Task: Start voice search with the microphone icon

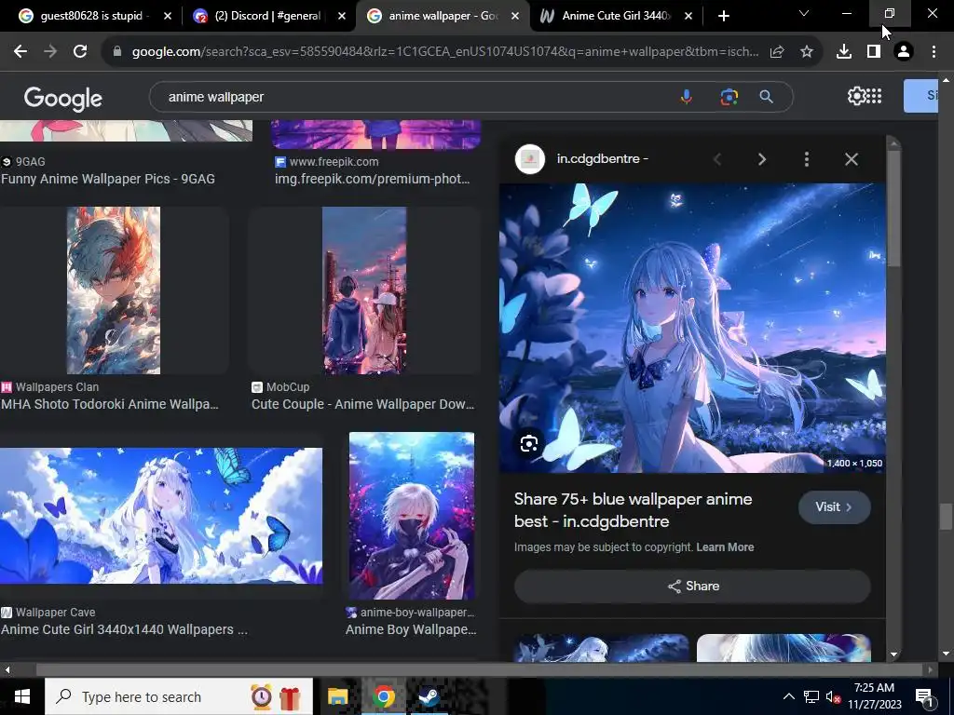Action: pyautogui.click(x=687, y=97)
